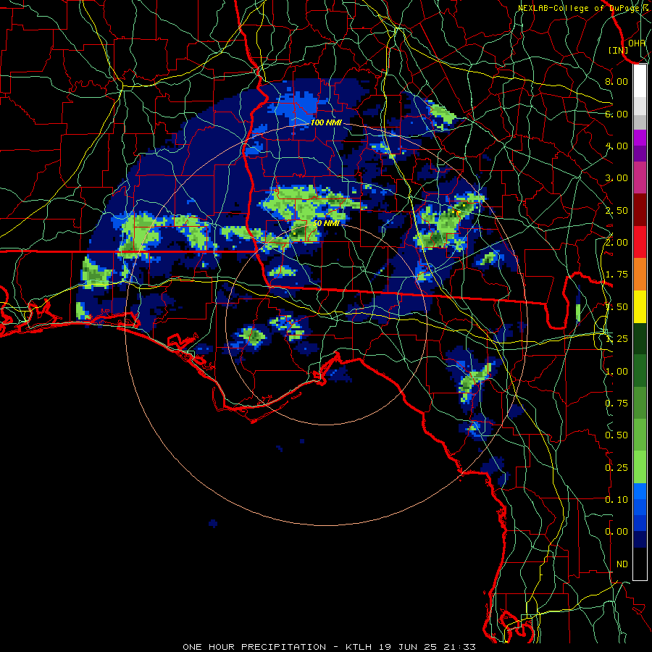Click the 3.00 legend value

[617, 178]
